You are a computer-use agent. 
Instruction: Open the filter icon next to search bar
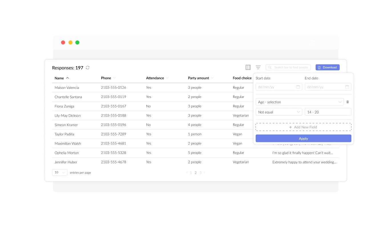258,67
